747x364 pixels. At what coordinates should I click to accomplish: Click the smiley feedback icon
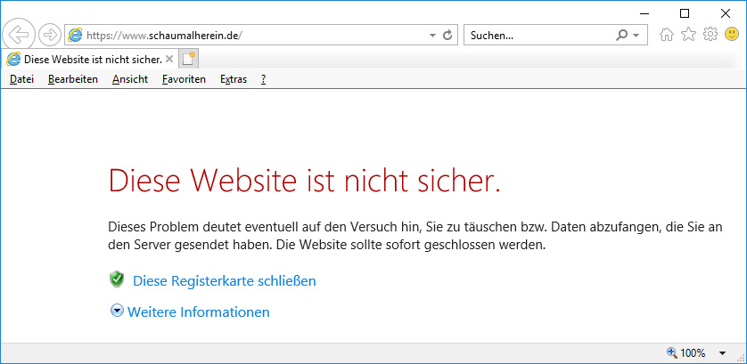pos(732,35)
